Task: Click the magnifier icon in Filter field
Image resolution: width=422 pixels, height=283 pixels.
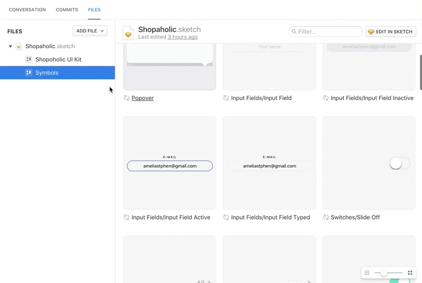Action: 294,31
